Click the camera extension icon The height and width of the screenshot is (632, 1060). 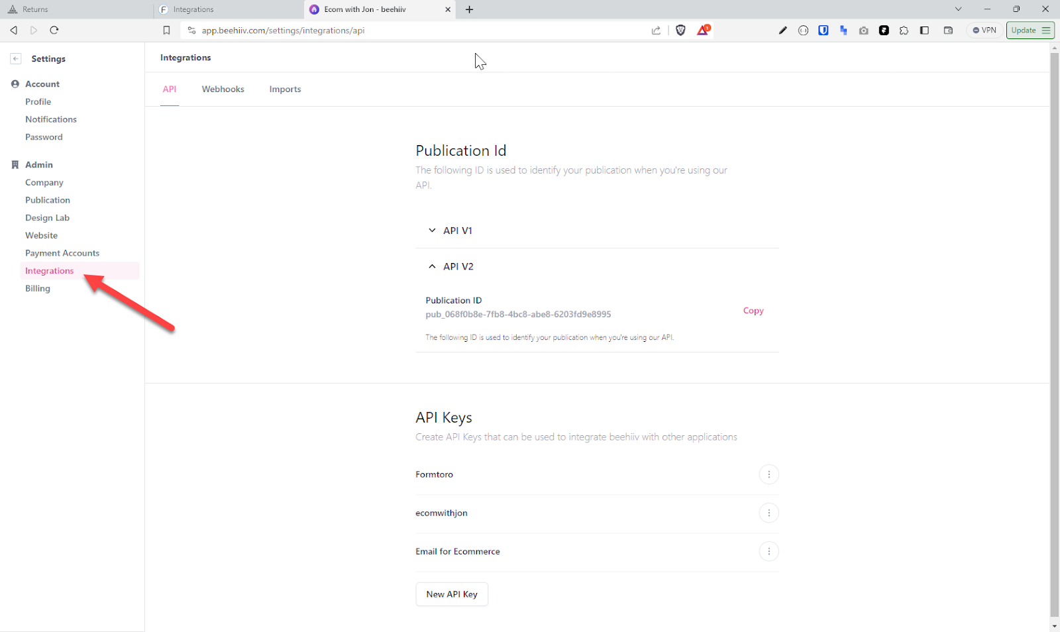864,30
